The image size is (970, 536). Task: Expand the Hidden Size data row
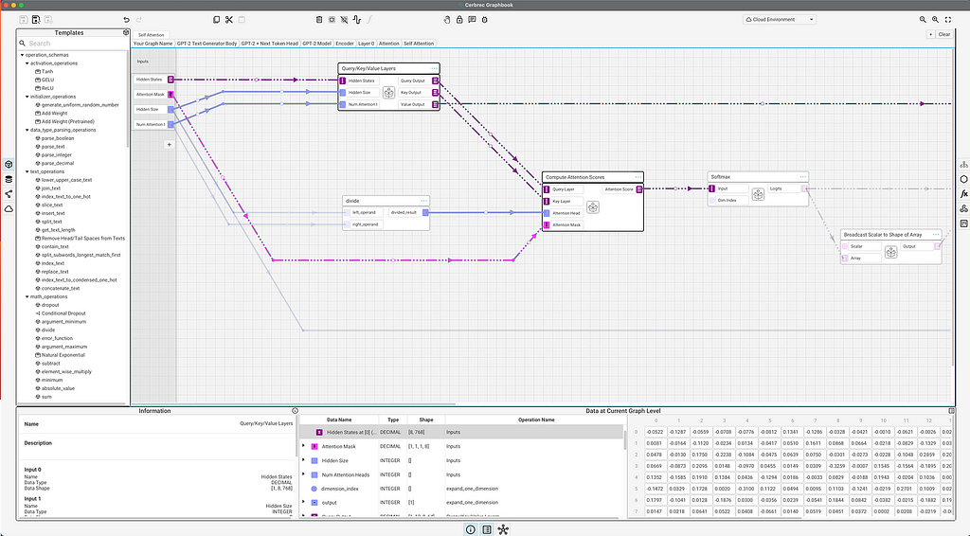[x=303, y=460]
